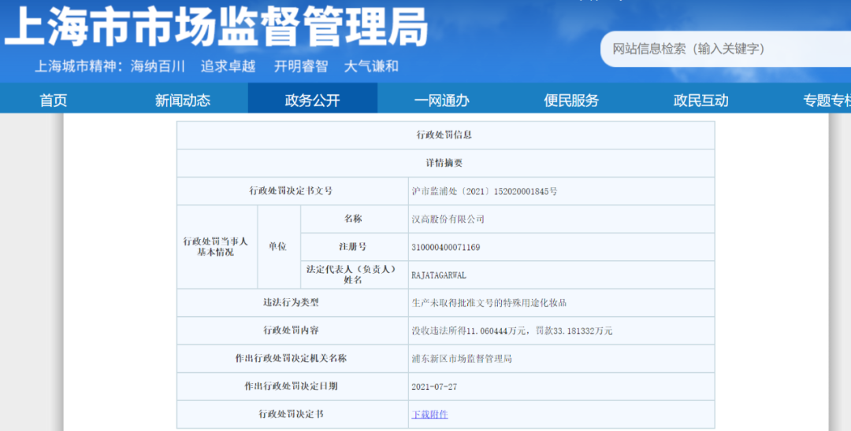The width and height of the screenshot is (851, 431).
Task: Select the 政务公开 navigation tab
Action: click(313, 98)
